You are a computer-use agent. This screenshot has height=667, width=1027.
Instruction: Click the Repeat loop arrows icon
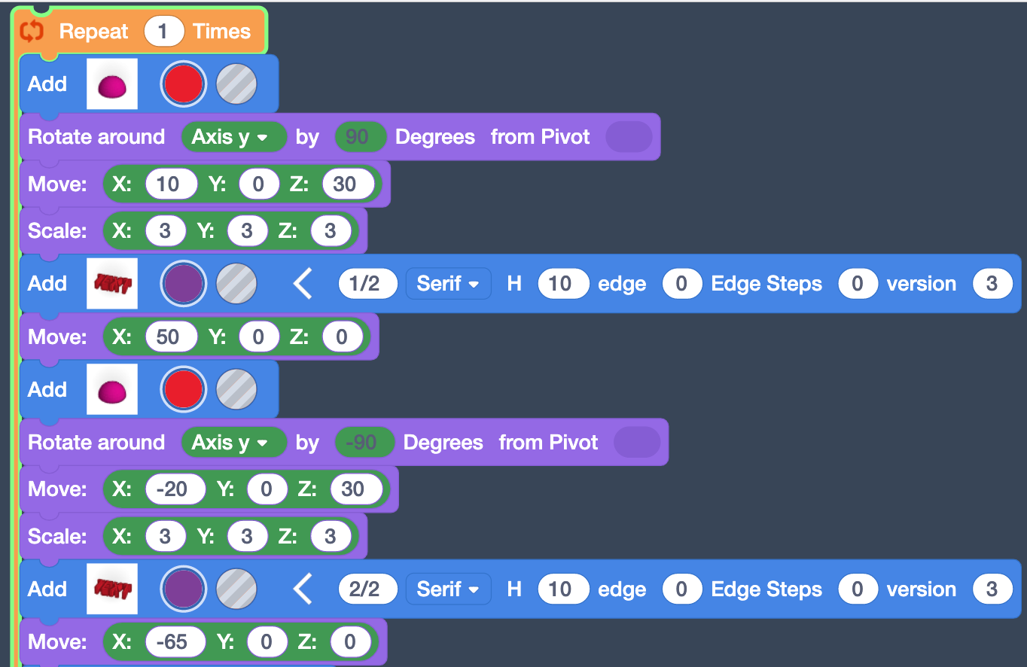tap(30, 31)
